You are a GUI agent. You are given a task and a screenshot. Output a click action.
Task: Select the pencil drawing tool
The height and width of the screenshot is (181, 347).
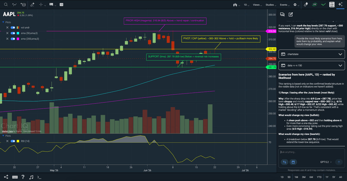coord(33,5)
